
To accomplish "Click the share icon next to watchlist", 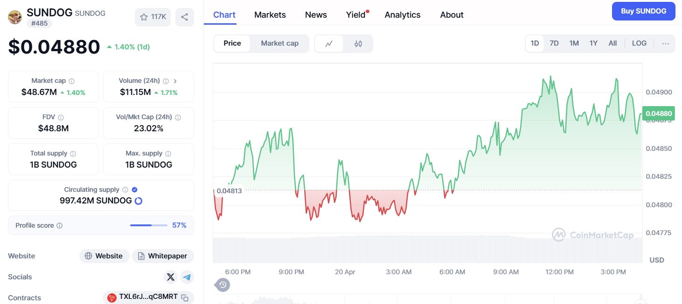I will (x=184, y=17).
